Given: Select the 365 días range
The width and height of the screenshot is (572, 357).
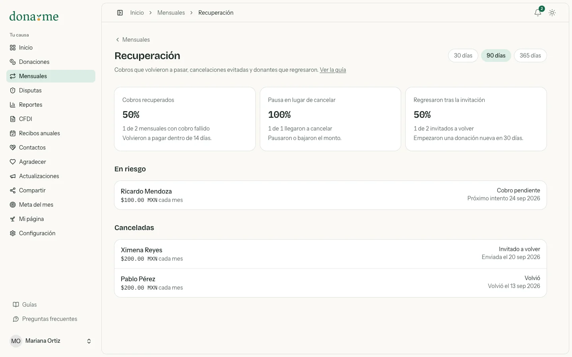Looking at the screenshot, I should [x=530, y=56].
